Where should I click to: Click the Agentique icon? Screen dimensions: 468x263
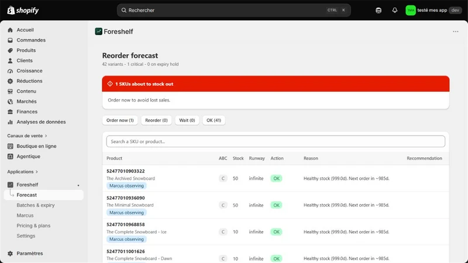click(10, 156)
